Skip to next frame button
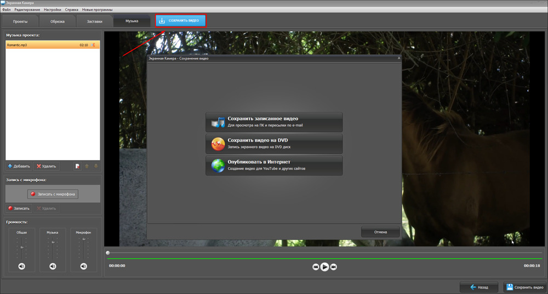Image resolution: width=548 pixels, height=294 pixels. [x=334, y=267]
